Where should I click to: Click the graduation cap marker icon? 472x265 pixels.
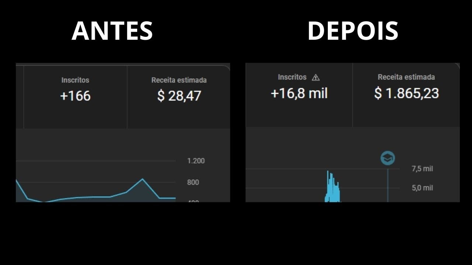[x=388, y=158]
